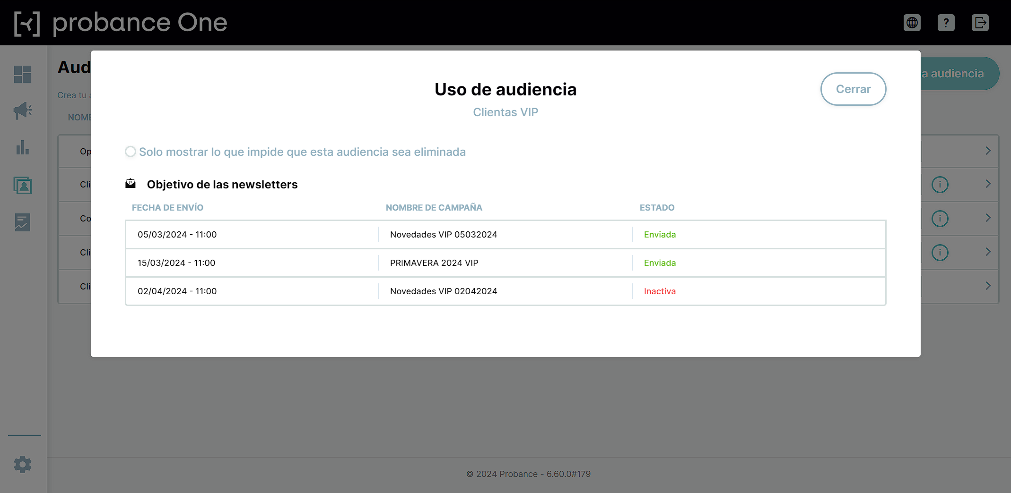
Task: Open the audiences contact icon in sidebar
Action: click(x=23, y=185)
